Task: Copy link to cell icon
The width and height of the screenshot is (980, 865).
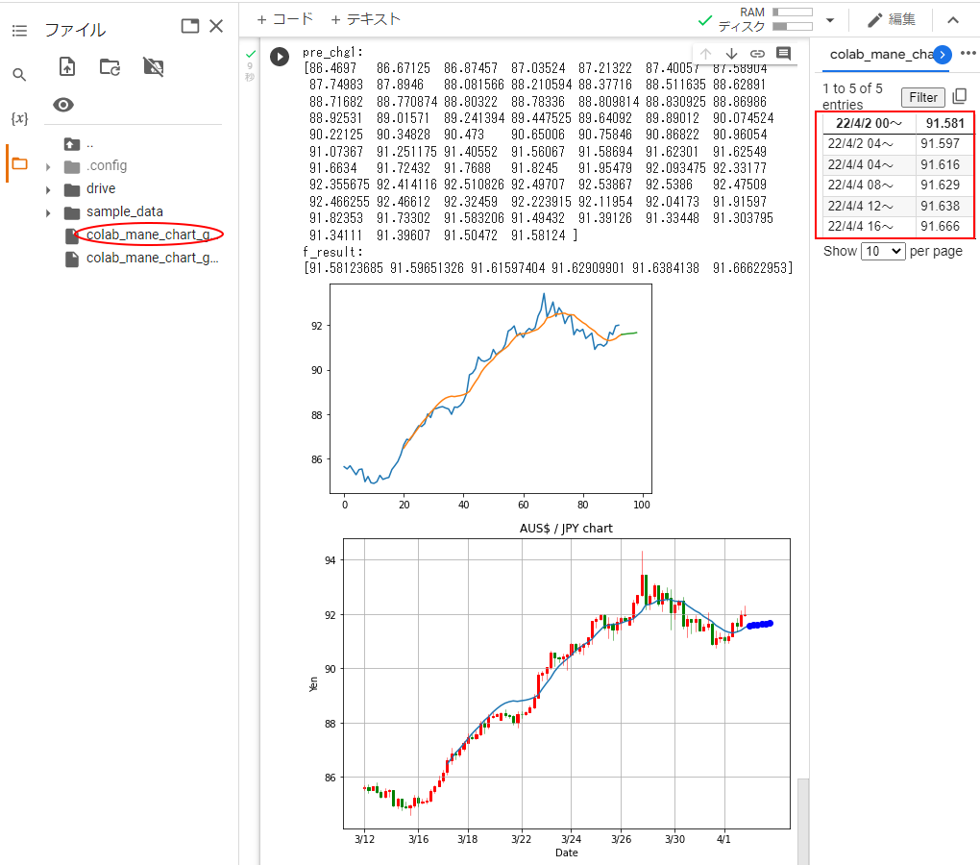Action: pyautogui.click(x=757, y=54)
